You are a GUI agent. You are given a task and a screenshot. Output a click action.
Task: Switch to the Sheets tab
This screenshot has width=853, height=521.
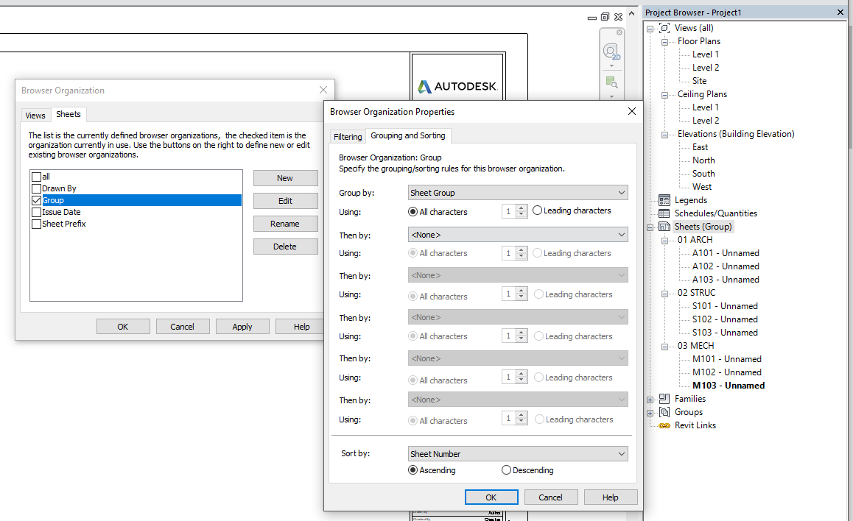tap(69, 114)
